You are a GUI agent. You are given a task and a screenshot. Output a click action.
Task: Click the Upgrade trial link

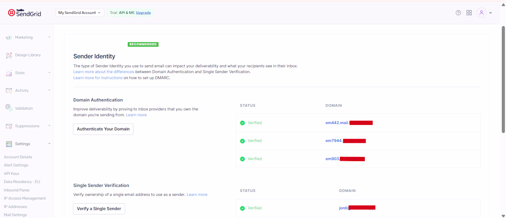[x=143, y=13]
